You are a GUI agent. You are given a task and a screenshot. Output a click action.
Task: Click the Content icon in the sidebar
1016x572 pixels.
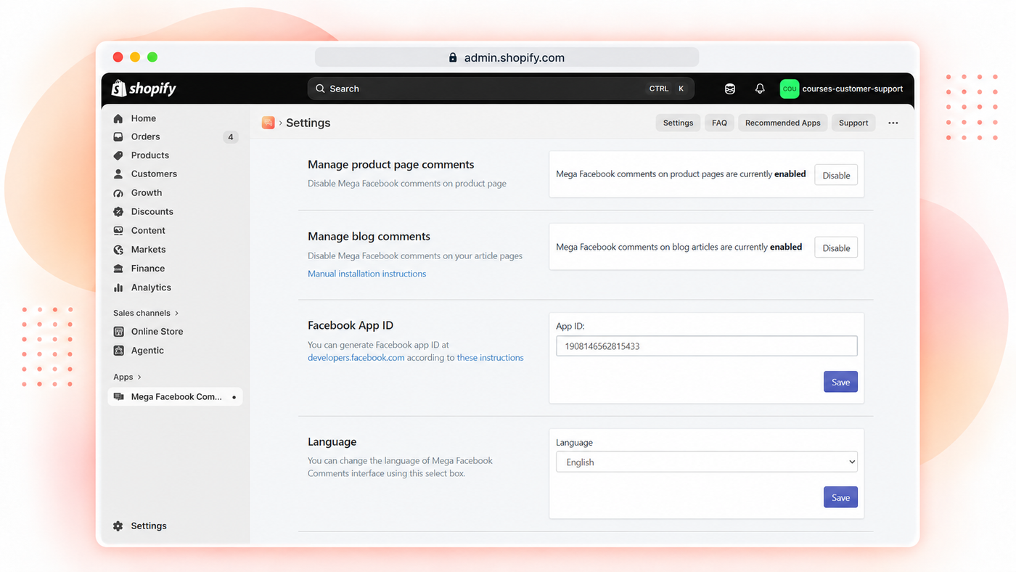coord(118,231)
